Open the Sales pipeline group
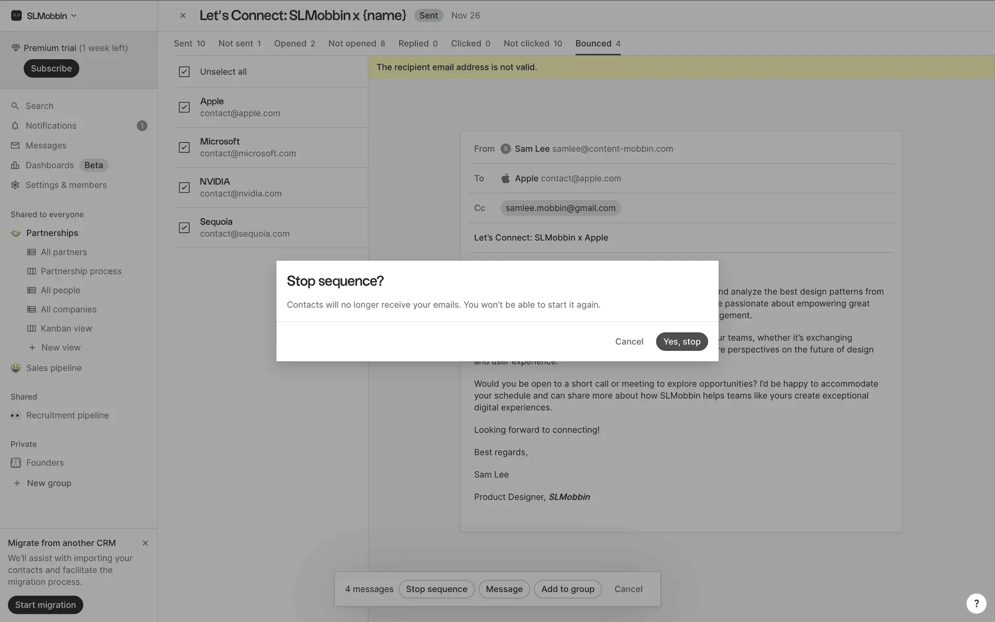The image size is (995, 622). pos(54,368)
